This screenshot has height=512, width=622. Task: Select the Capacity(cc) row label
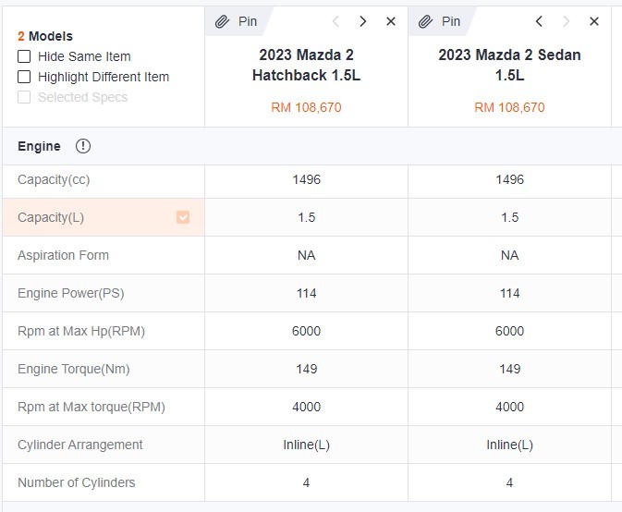click(54, 179)
